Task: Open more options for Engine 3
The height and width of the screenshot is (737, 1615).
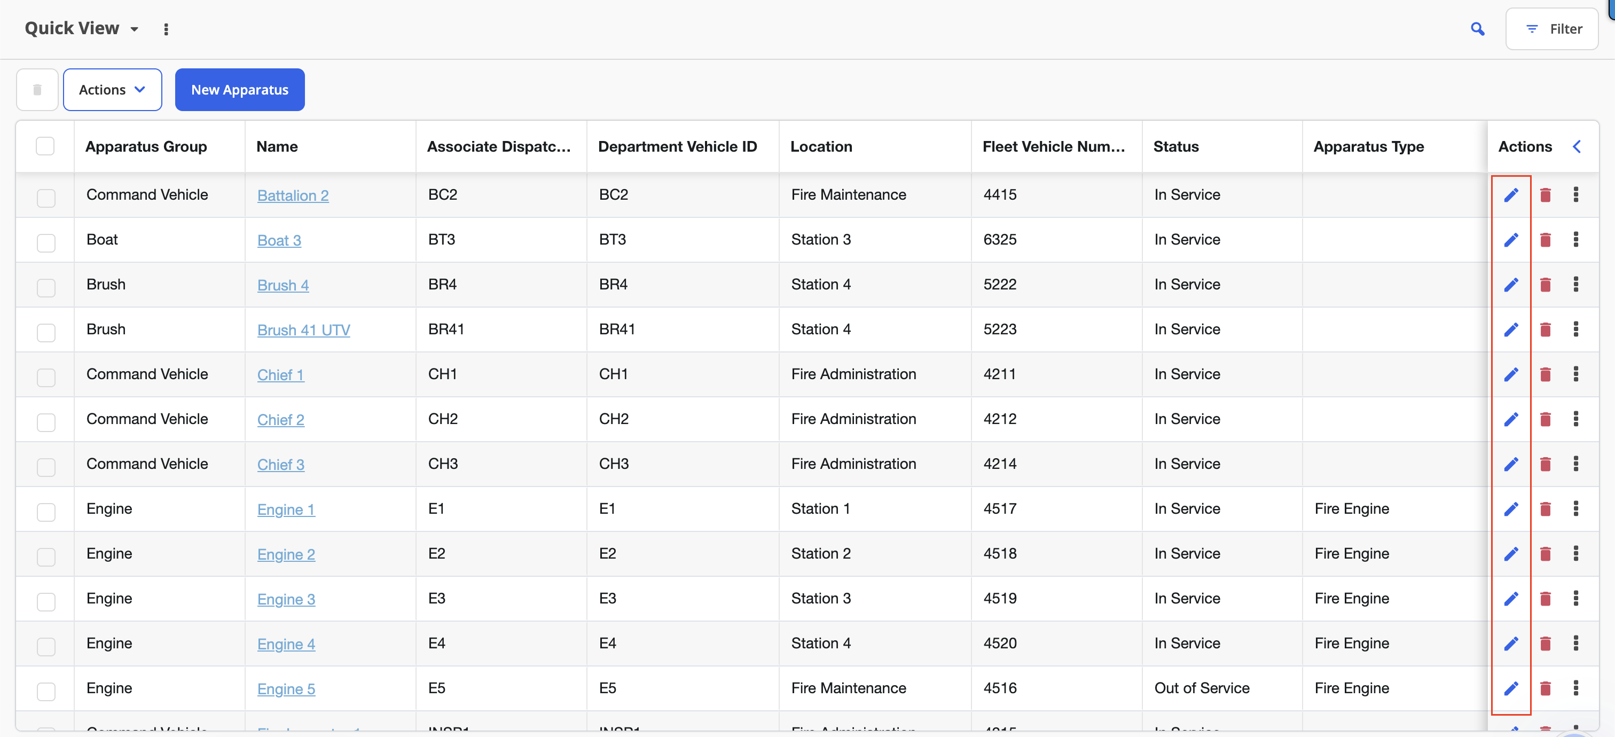Action: click(1576, 599)
